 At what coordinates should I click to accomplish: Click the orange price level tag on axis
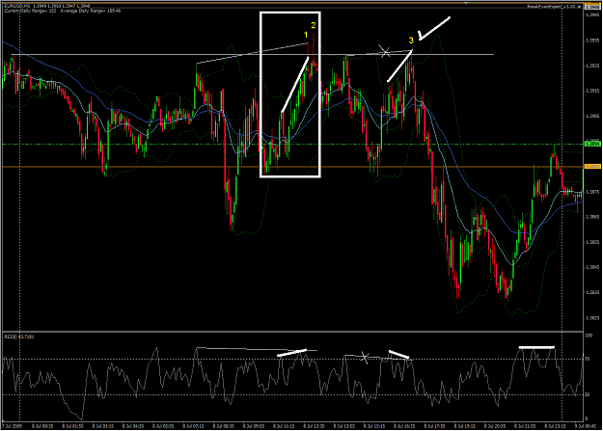pyautogui.click(x=592, y=167)
